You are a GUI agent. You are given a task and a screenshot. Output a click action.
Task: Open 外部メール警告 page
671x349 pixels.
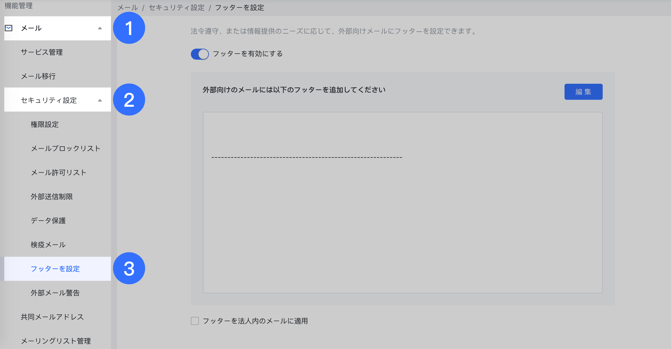point(55,293)
